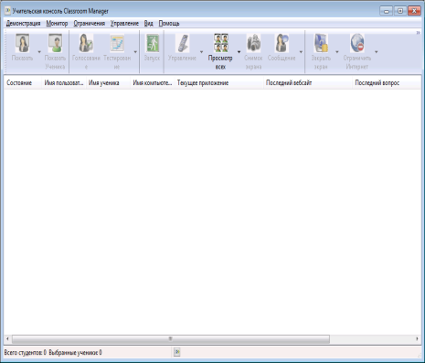
Task: Select the Управление remote control icon
Action: 183,43
